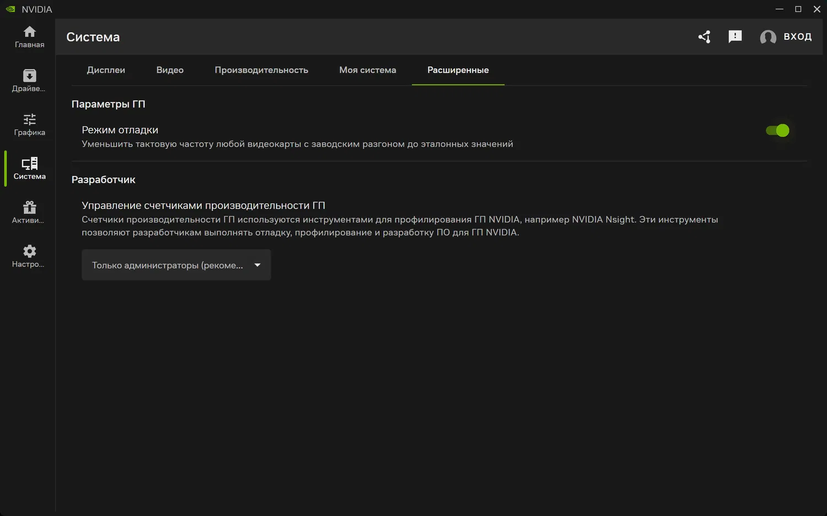Switch to the Дисплеи tab

click(106, 70)
